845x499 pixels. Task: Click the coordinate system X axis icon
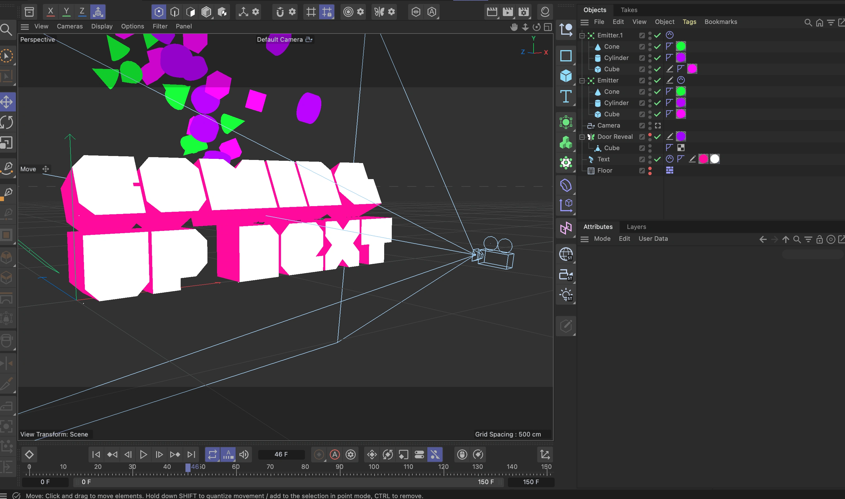(x=50, y=11)
